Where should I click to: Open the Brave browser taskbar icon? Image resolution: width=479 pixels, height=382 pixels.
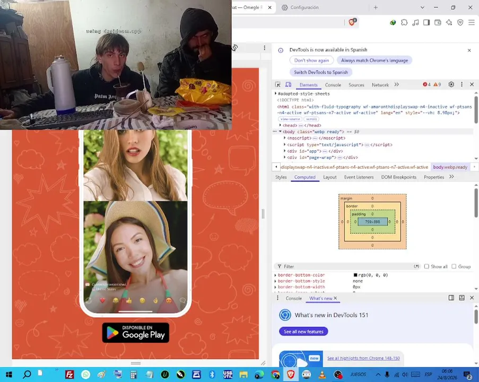(x=291, y=375)
